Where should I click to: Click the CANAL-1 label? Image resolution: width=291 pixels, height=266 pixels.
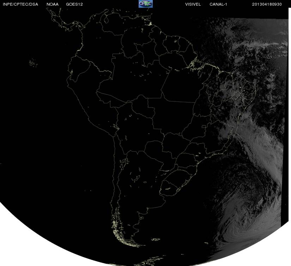218,4
